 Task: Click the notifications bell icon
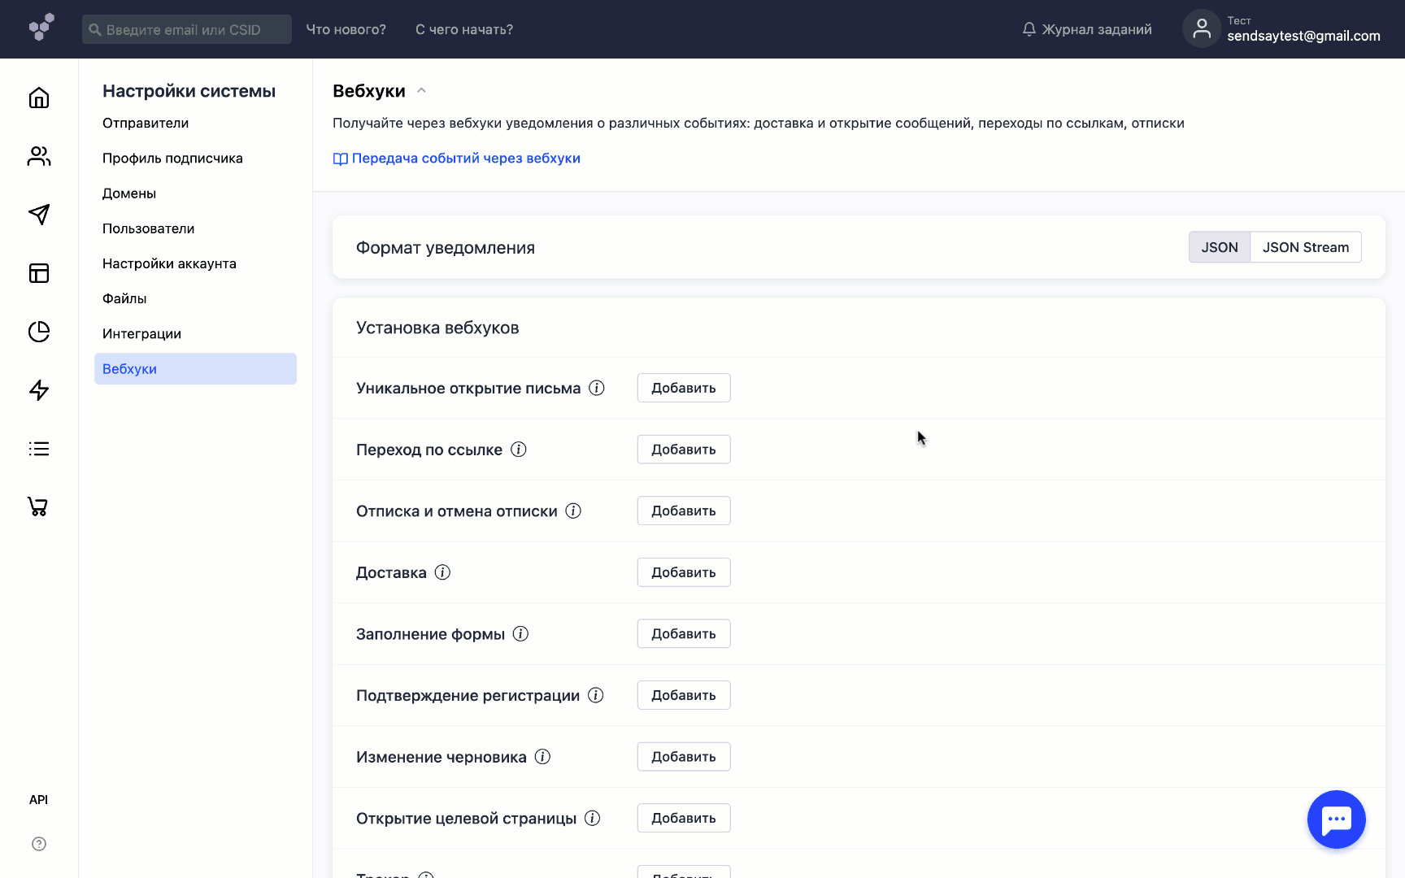click(1029, 28)
